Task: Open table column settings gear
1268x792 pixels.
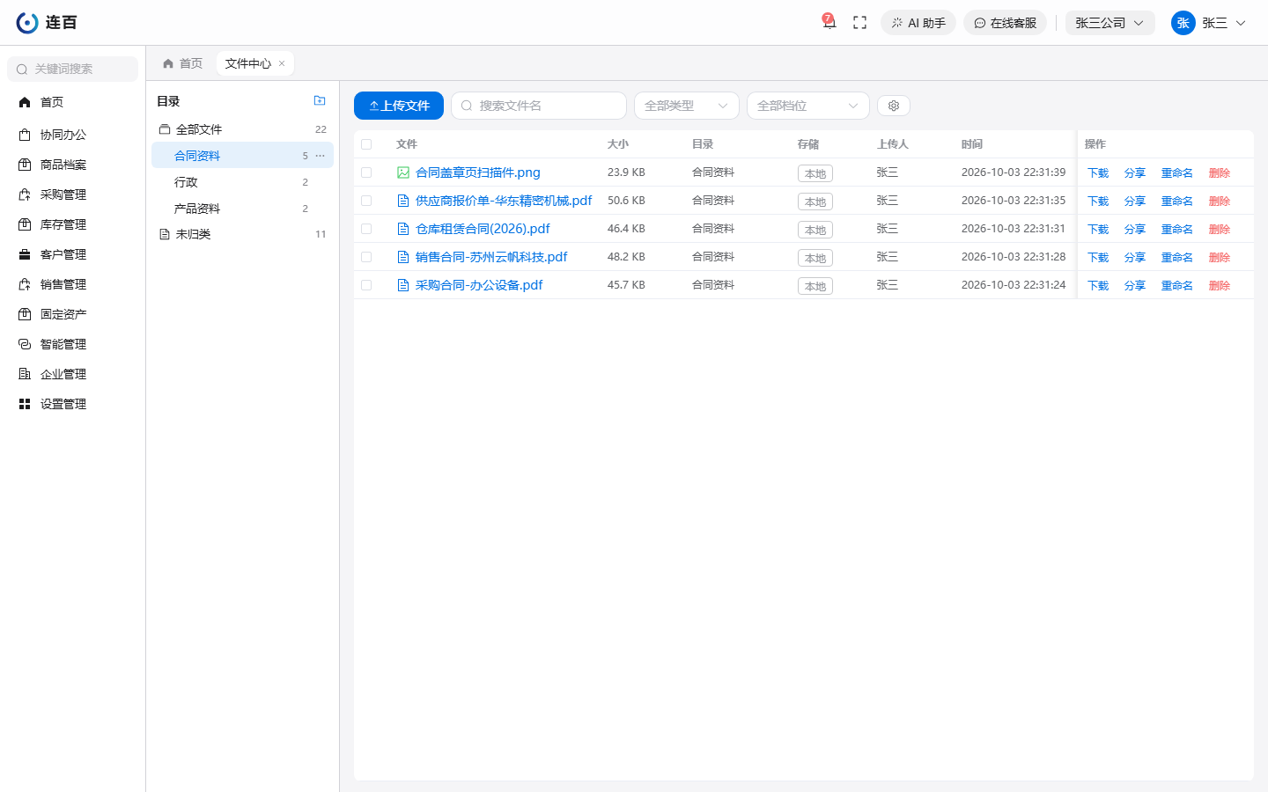Action: click(894, 106)
